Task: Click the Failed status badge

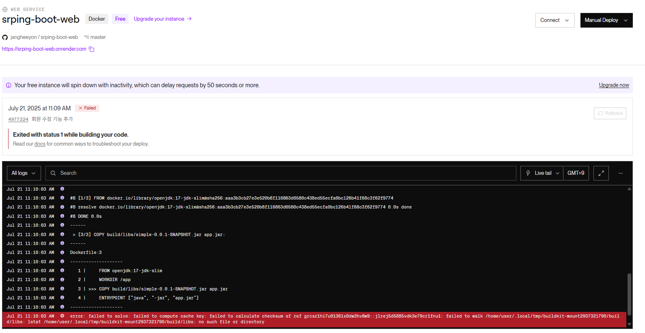Action: 87,108
